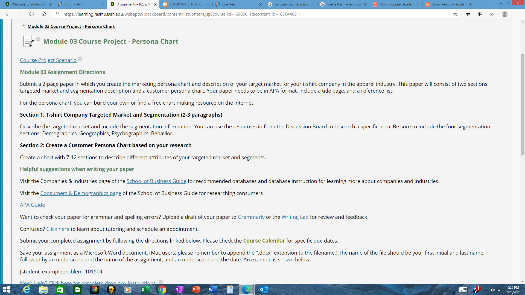Refresh the current page

tap(32, 14)
